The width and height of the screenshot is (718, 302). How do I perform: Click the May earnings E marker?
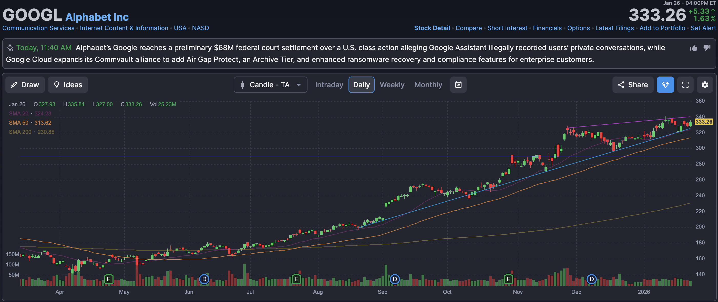pyautogui.click(x=109, y=279)
